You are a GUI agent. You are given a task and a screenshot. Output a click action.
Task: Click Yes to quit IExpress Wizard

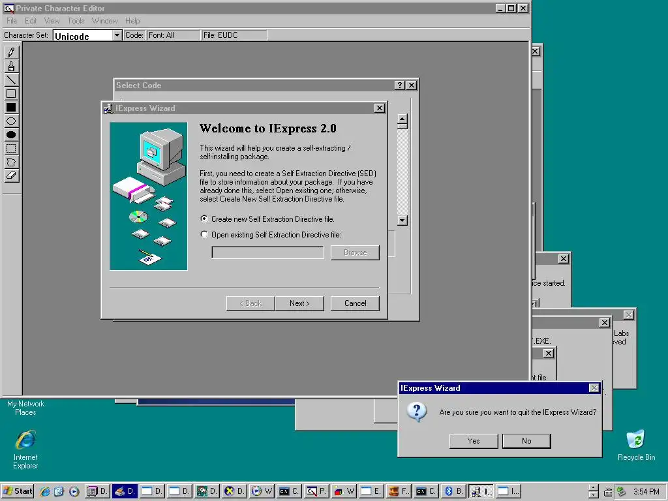click(x=474, y=441)
